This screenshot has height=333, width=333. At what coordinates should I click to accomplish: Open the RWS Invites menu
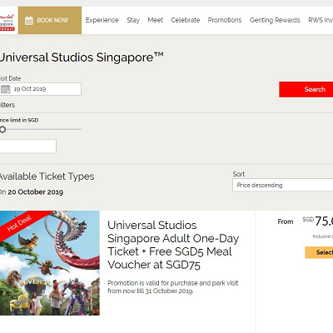[x=321, y=20]
